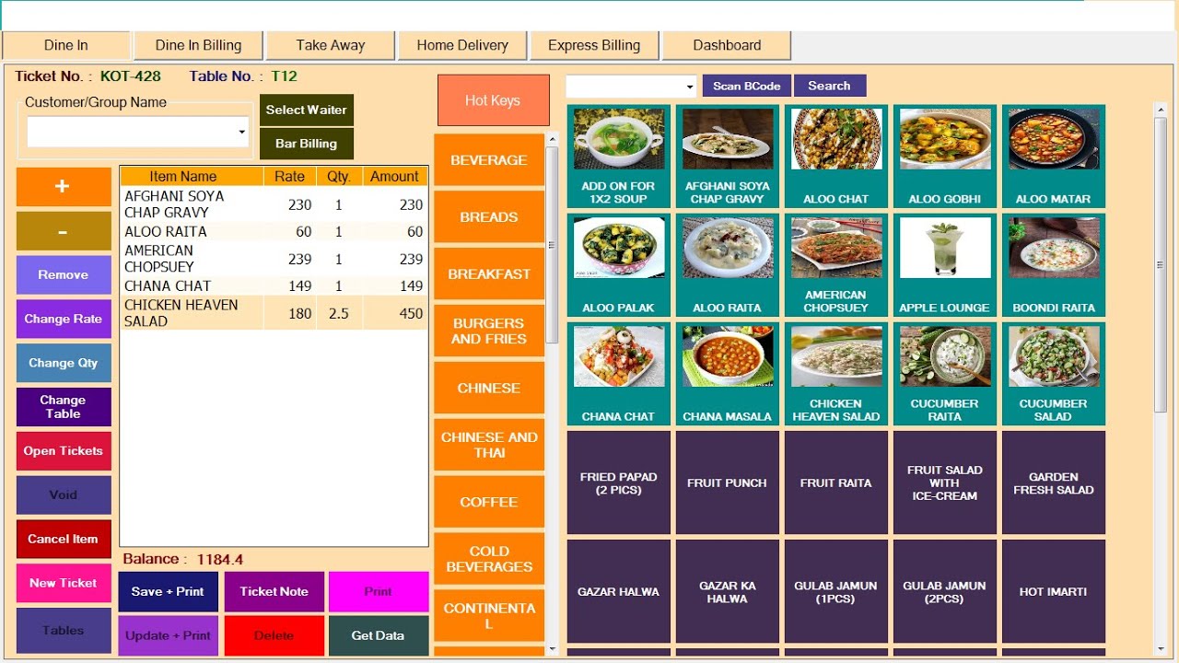Open the Ticket Note dialog

(274, 592)
